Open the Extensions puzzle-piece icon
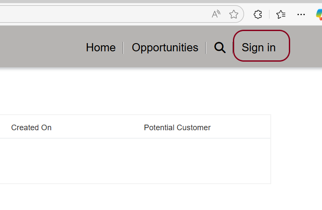Image resolution: width=322 pixels, height=210 pixels. click(x=258, y=14)
